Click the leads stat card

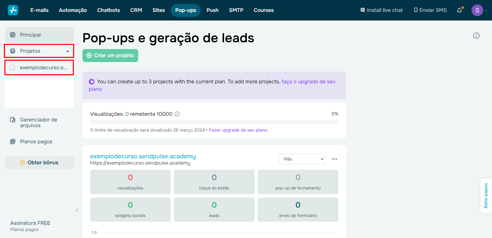214,209
